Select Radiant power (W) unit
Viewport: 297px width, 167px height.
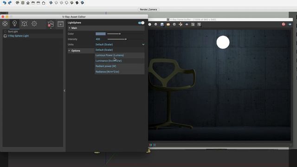(x=120, y=66)
